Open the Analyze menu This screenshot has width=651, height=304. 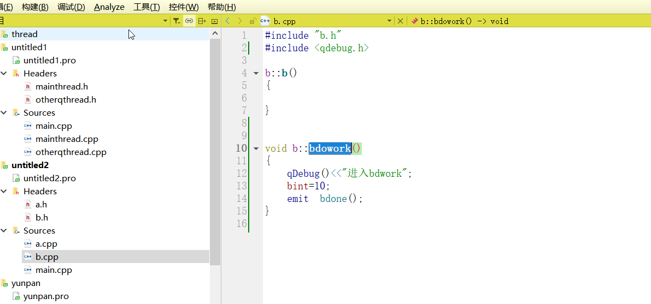pos(109,7)
